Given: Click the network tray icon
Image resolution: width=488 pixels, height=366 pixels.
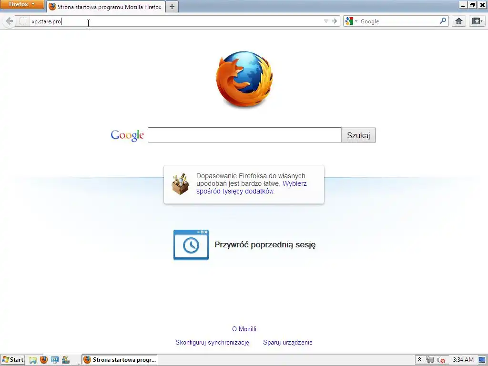Looking at the screenshot, I should 430,360.
